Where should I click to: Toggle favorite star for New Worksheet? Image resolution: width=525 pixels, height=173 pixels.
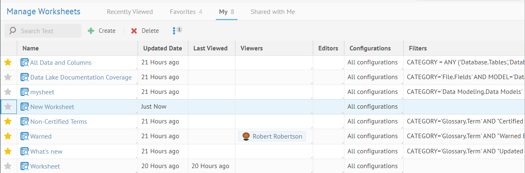click(8, 107)
